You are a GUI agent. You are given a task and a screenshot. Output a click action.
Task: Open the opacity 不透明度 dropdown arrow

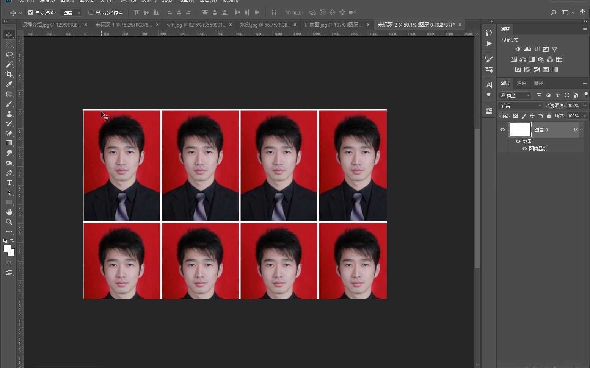pos(585,106)
